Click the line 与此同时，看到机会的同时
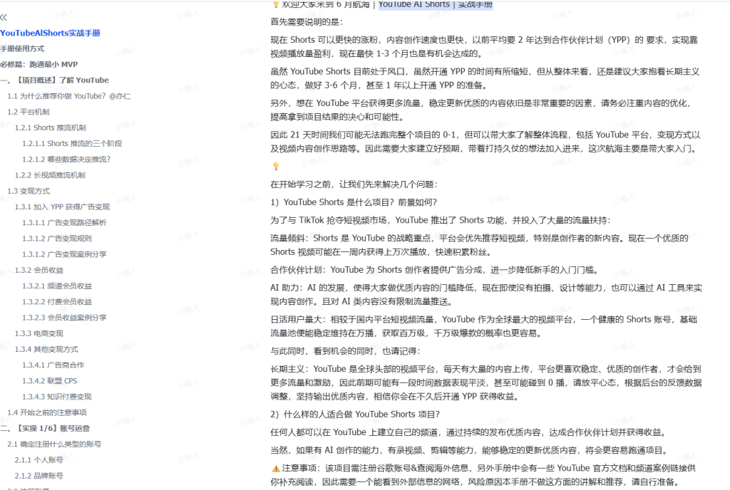 pos(346,351)
